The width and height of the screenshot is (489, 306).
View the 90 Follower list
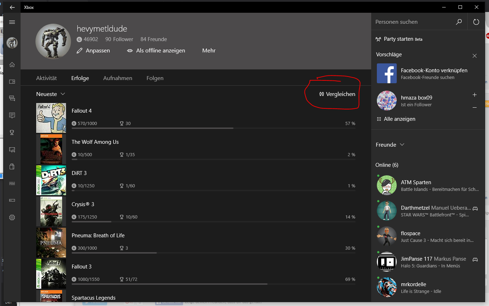tap(119, 39)
